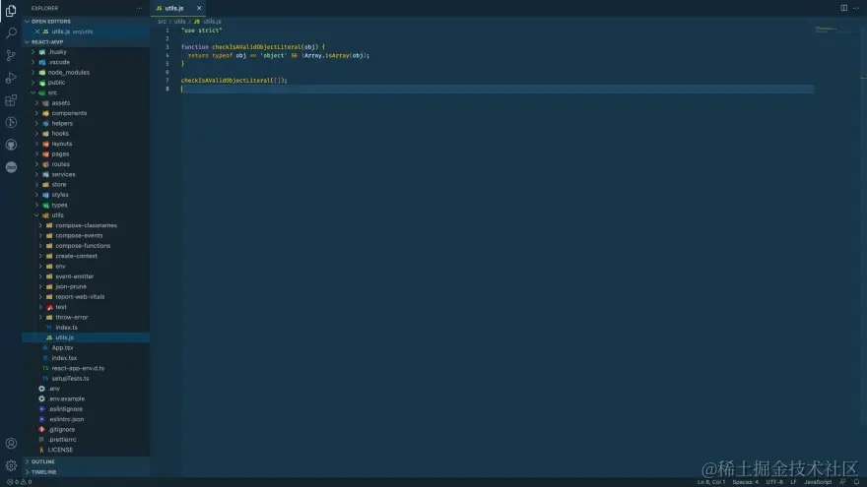Open the .env.example file
Image resolution: width=867 pixels, height=487 pixels.
click(x=86, y=398)
